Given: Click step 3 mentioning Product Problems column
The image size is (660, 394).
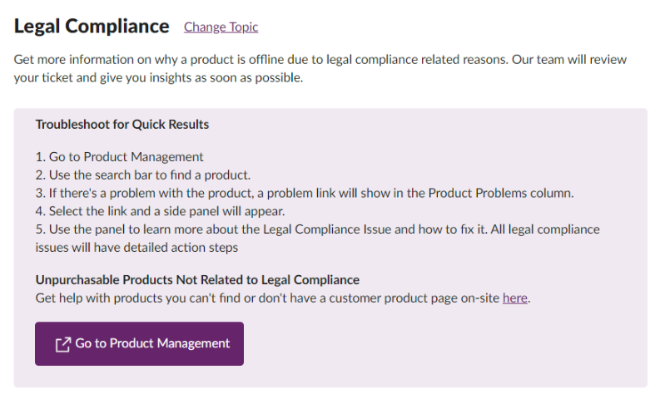Looking at the screenshot, I should 304,193.
